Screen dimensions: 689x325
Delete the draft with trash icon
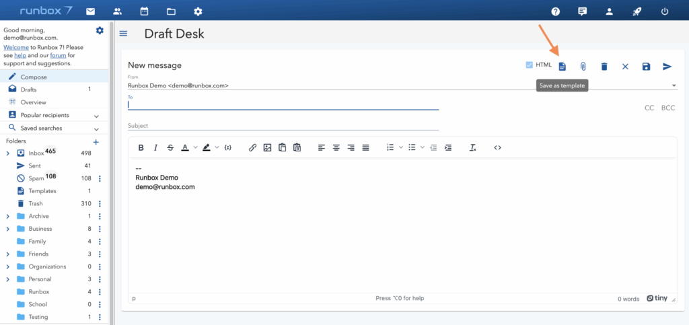[x=604, y=67]
